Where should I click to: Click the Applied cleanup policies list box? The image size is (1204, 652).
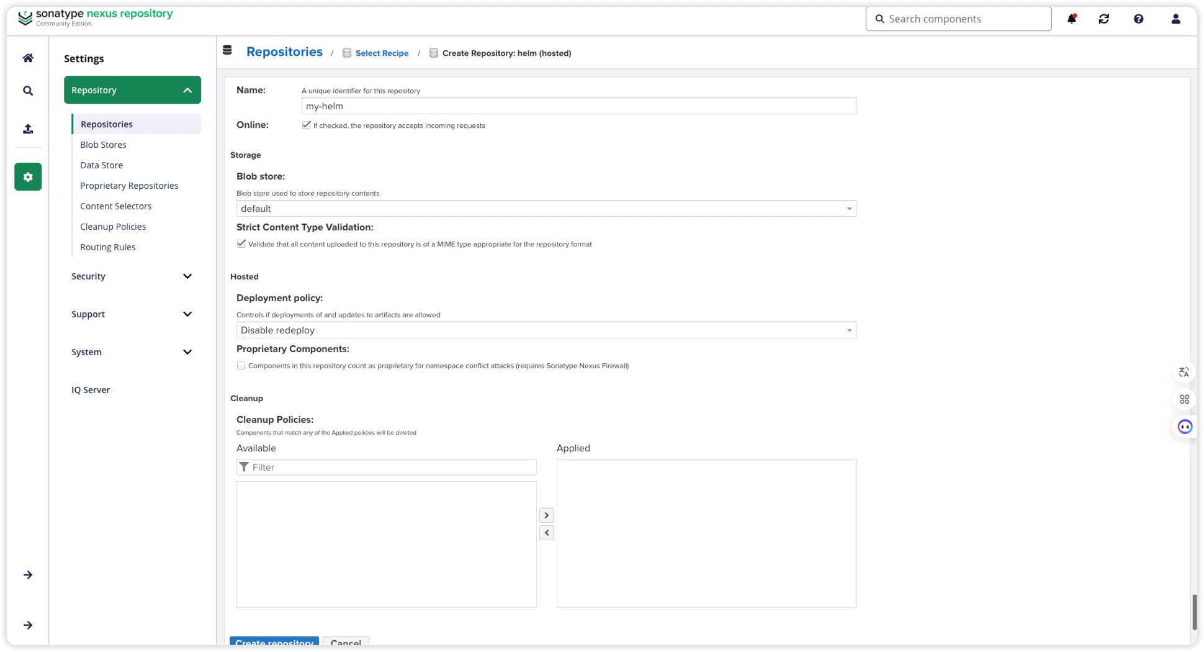pyautogui.click(x=706, y=533)
